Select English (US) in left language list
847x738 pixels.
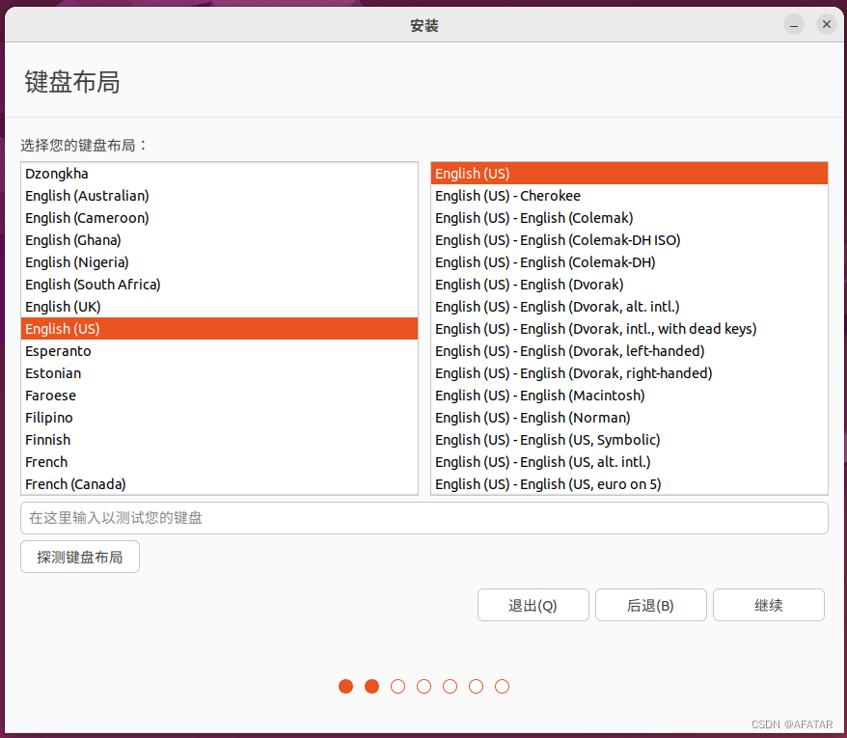(x=219, y=328)
